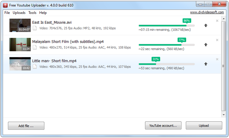
Task: Select the Little man- Short film thumbnail
Action: pyautogui.click(x=20, y=64)
